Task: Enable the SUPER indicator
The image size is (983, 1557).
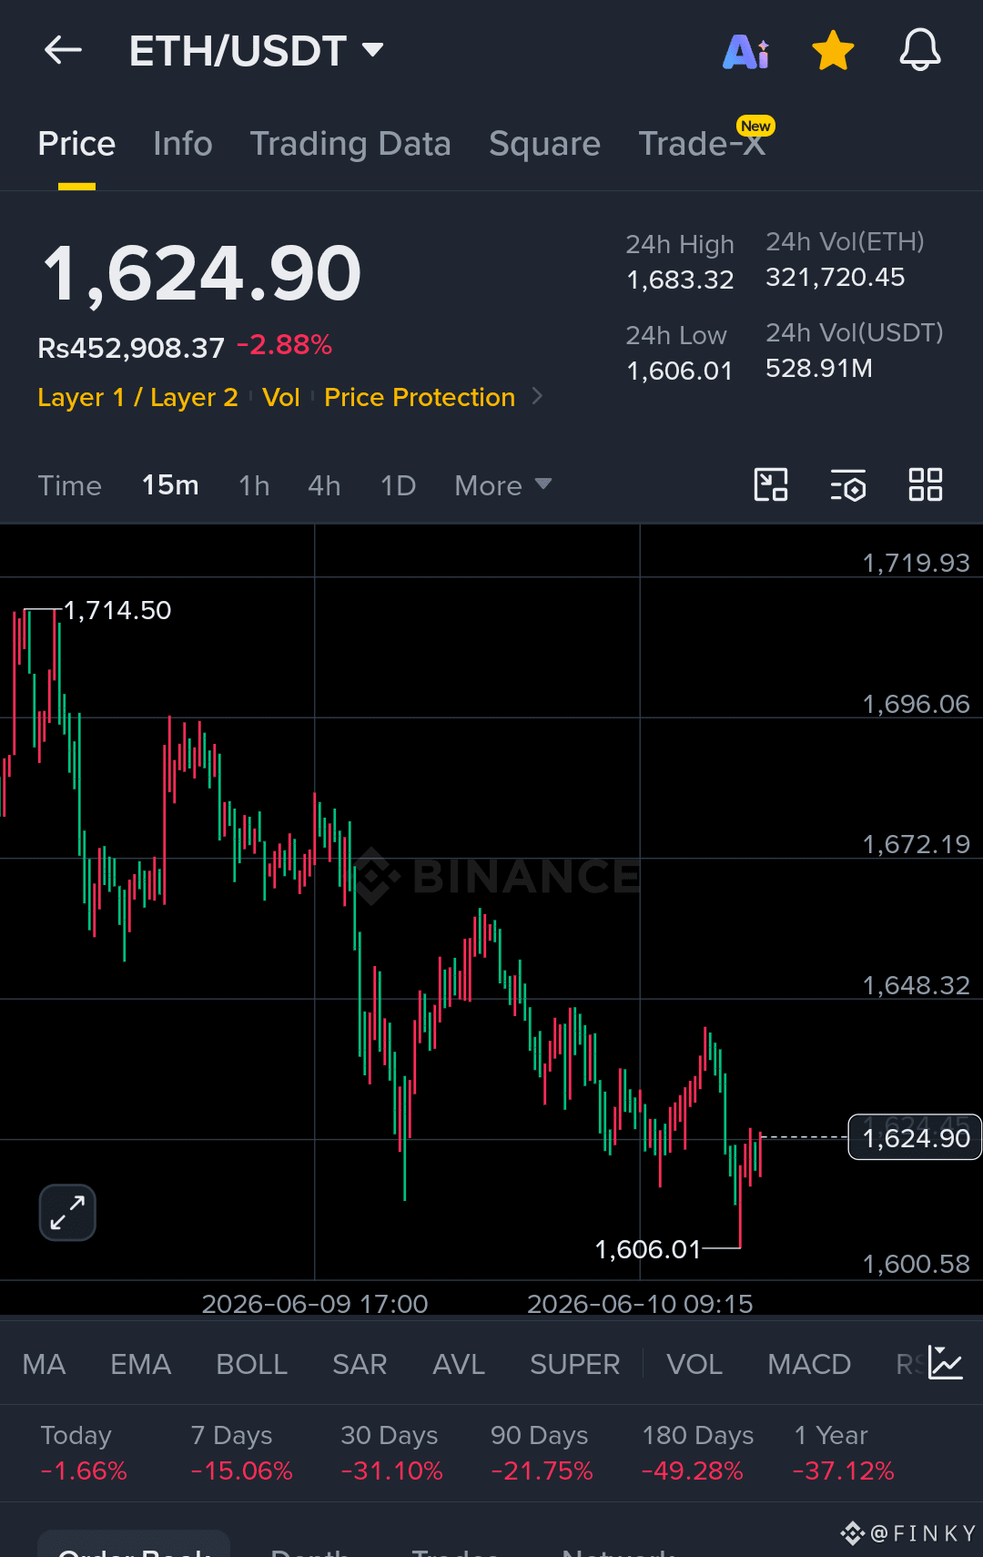Action: 574,1364
